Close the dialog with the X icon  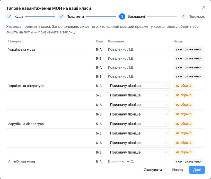click(x=204, y=7)
